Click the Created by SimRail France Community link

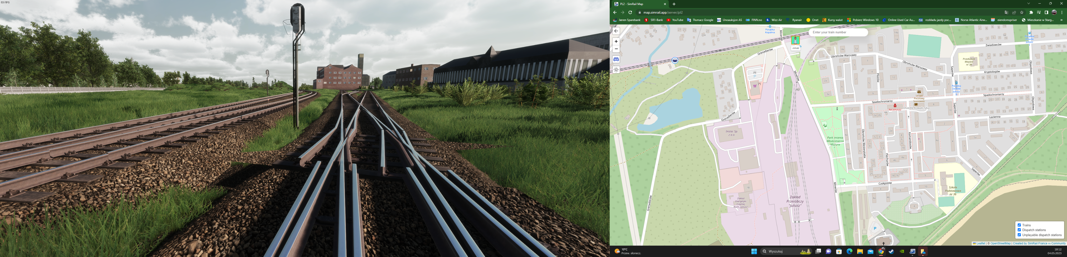1039,243
